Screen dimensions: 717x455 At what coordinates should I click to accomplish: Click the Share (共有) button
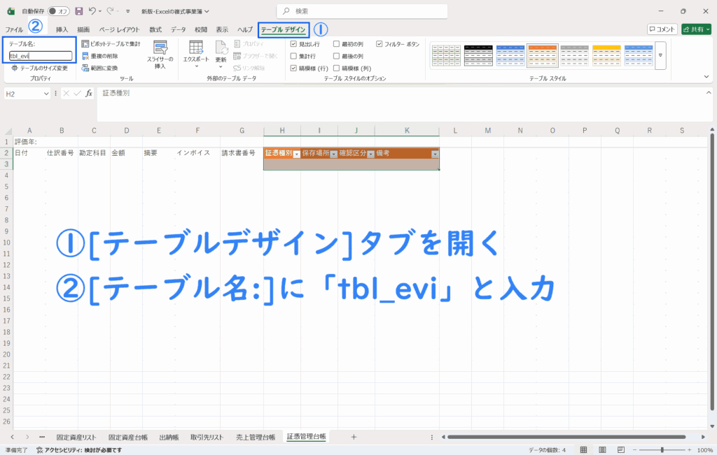(x=696, y=29)
